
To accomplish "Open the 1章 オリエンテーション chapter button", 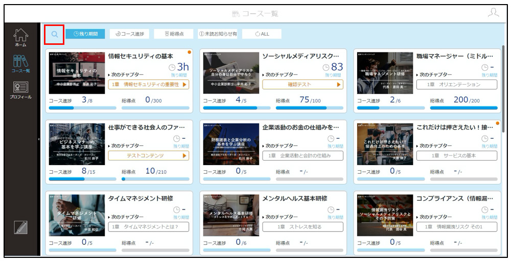I will point(457,85).
